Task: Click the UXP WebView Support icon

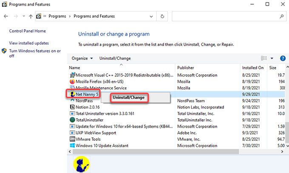Action: (x=72, y=133)
